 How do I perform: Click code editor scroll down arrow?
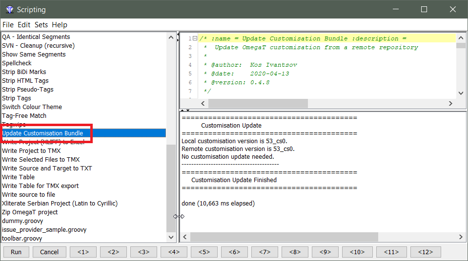coord(461,93)
